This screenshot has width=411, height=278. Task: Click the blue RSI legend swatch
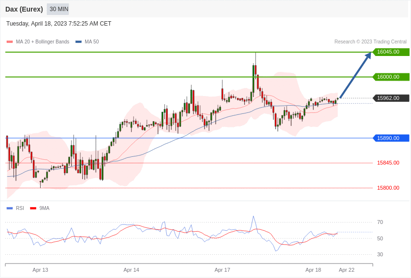10,208
